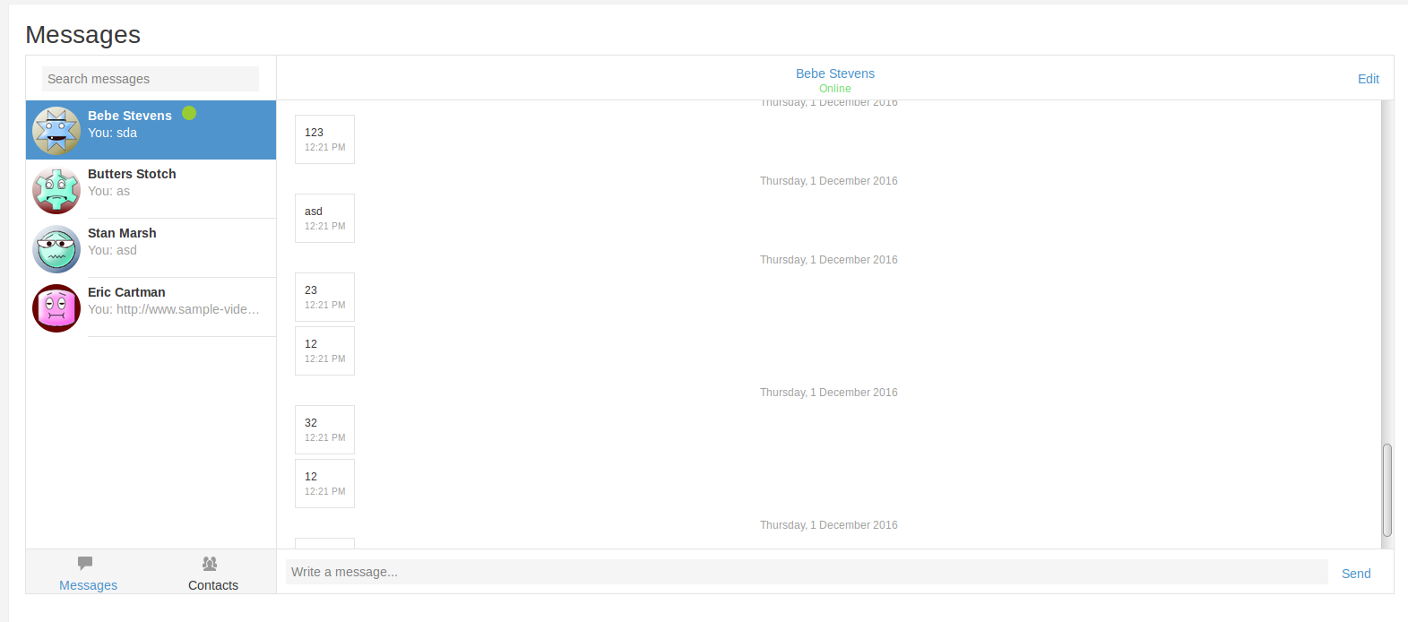Viewport: 1408px width, 622px height.
Task: Select the Butters Stotch conversation name
Action: (x=132, y=174)
